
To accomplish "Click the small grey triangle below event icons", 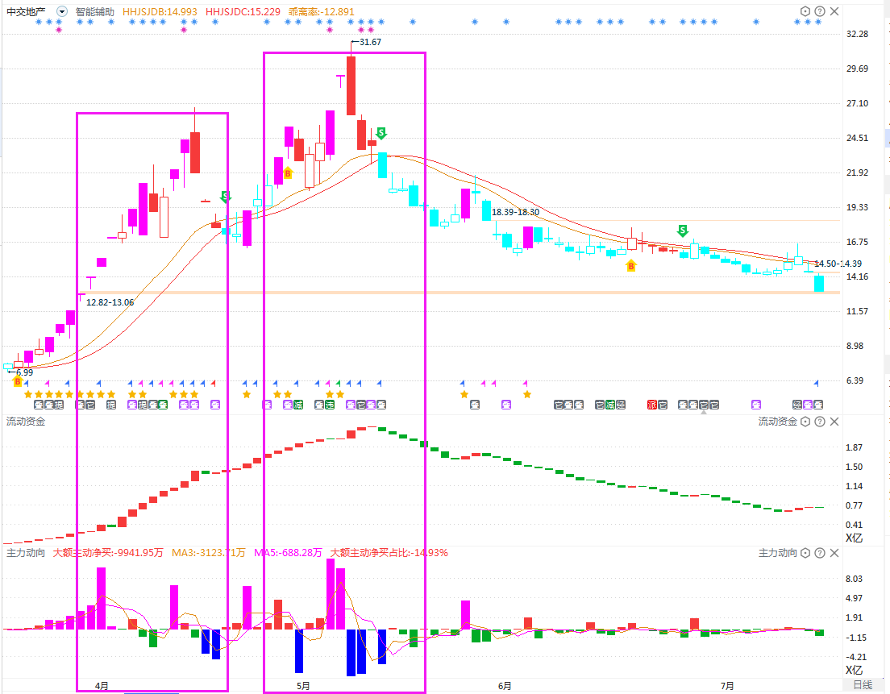I will (x=704, y=413).
